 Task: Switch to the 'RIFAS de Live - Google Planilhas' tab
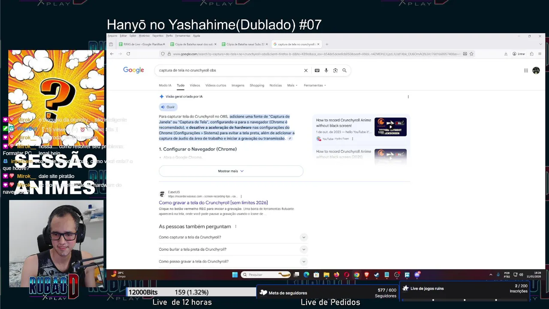141,44
